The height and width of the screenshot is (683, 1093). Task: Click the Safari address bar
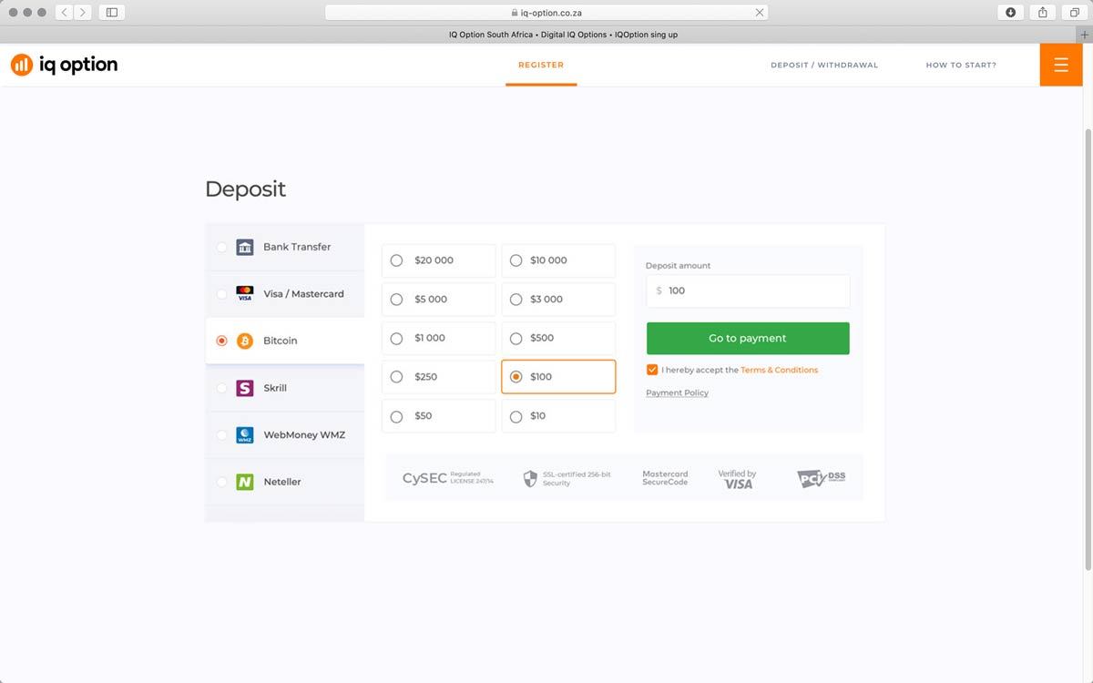tap(546, 13)
